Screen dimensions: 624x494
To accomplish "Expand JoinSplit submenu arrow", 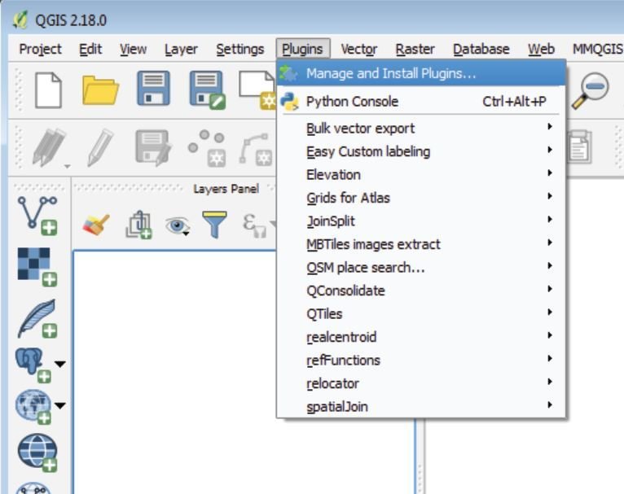I will coord(550,219).
